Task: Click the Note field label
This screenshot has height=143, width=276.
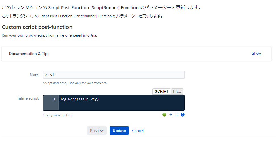Action: click(x=34, y=75)
